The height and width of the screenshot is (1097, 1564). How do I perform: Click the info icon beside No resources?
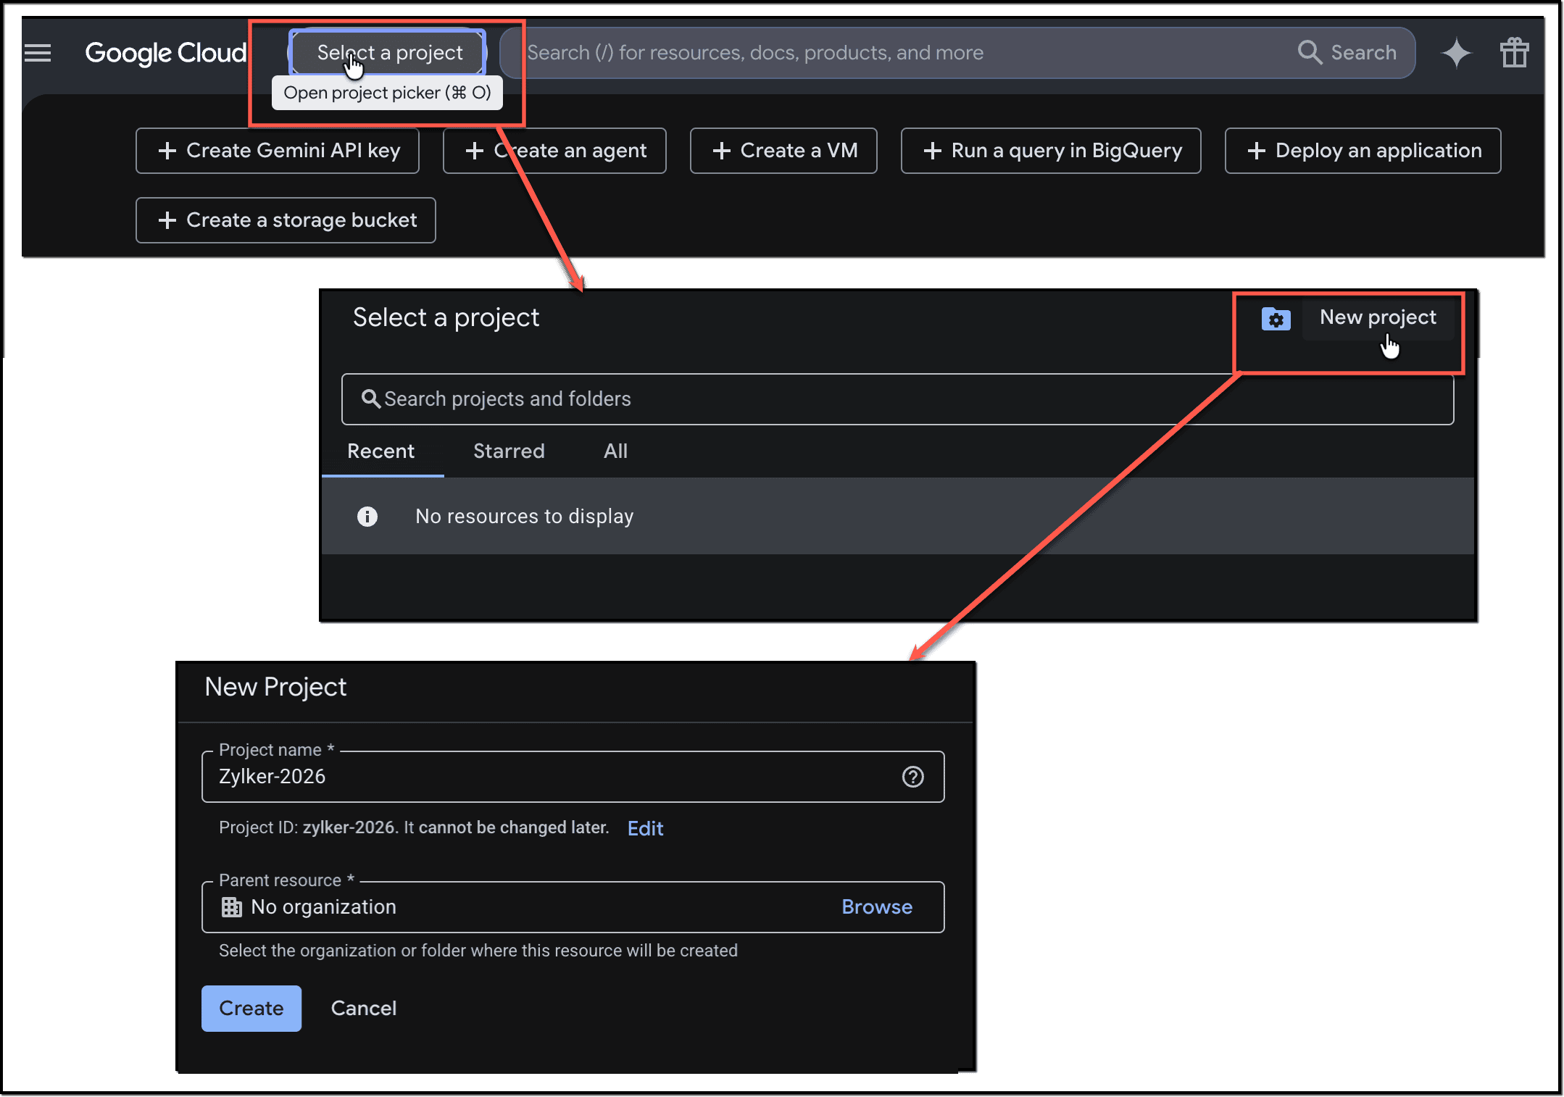click(367, 516)
